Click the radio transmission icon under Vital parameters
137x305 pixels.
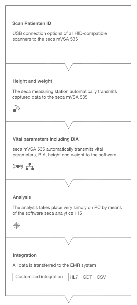[x=18, y=166]
